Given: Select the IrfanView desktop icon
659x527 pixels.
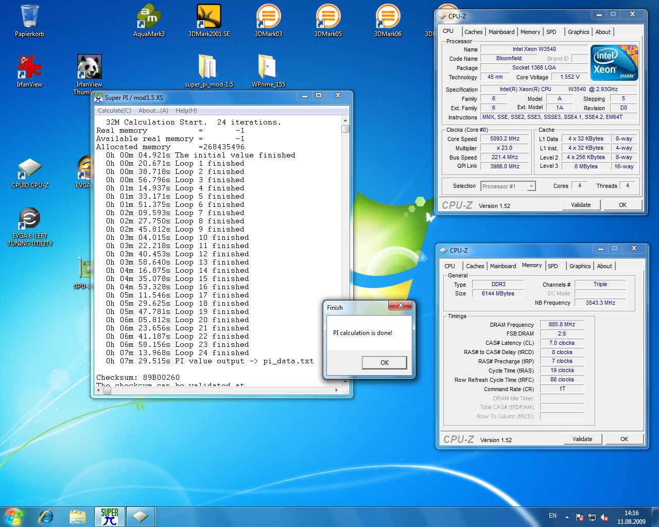Looking at the screenshot, I should click(x=29, y=71).
